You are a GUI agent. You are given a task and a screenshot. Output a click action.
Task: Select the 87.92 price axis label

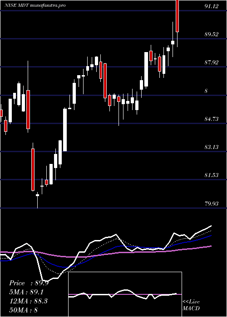pyautogui.click(x=212, y=62)
